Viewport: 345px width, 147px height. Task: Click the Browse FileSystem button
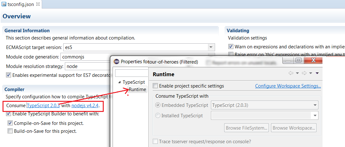click(x=247, y=128)
